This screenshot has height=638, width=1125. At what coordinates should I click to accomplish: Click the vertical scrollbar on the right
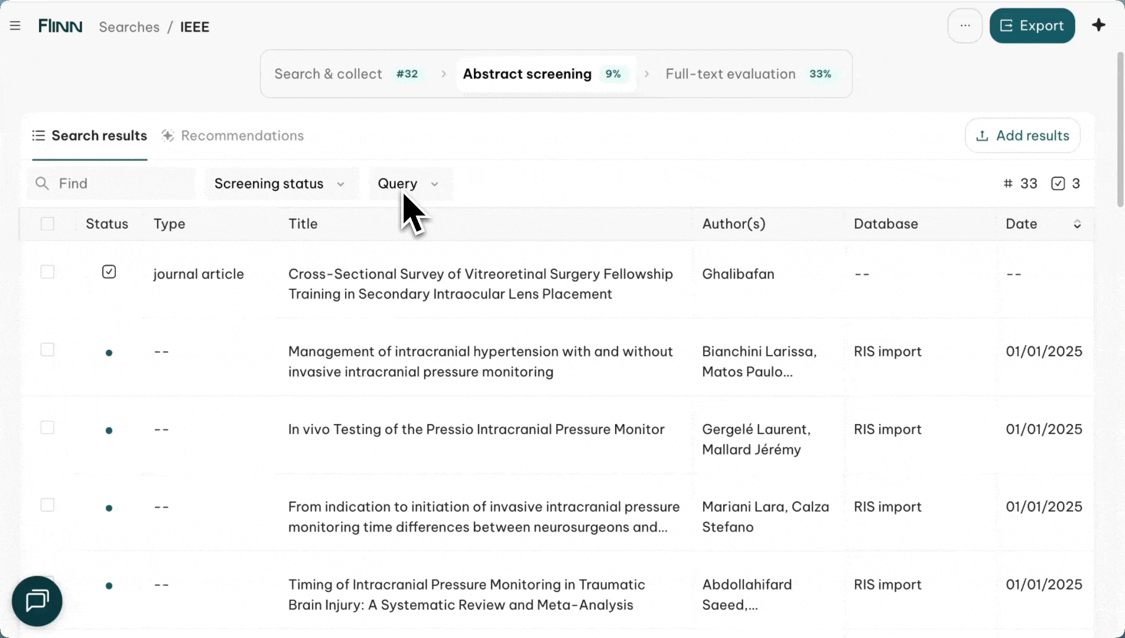point(1120,130)
